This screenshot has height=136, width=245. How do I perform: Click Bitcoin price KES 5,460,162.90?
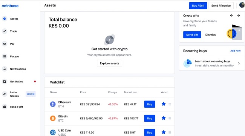click(92, 118)
